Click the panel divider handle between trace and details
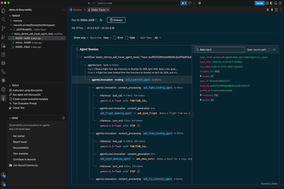The image size is (284, 189). tap(192, 115)
